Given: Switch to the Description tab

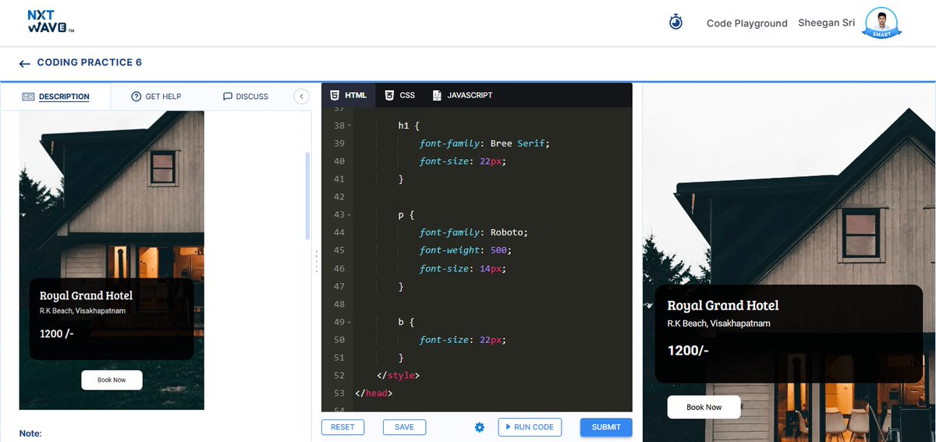Looking at the screenshot, I should click(55, 97).
